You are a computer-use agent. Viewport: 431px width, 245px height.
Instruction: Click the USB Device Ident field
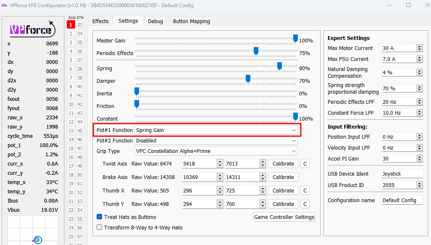(402, 174)
